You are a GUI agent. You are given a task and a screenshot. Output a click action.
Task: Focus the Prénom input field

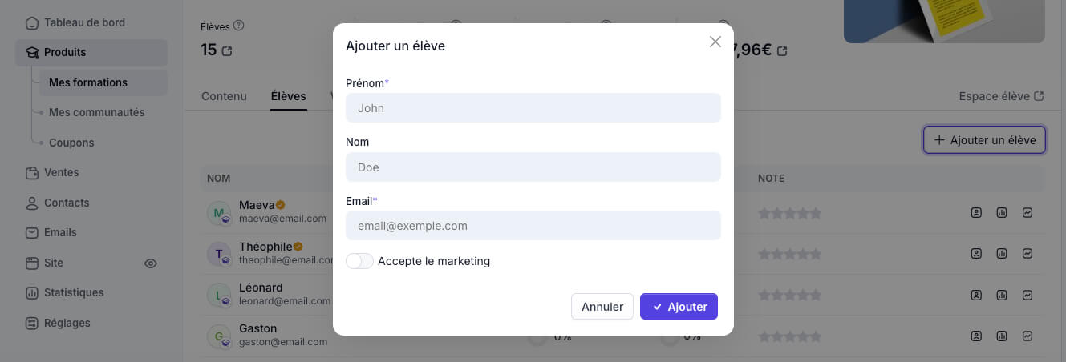pyautogui.click(x=533, y=108)
